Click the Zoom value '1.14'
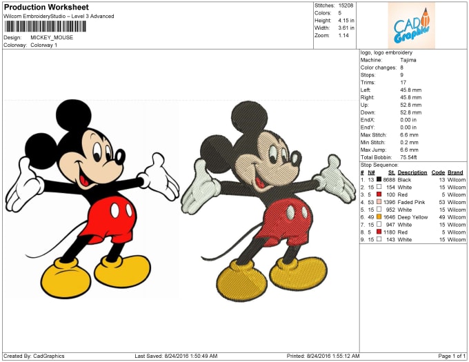 click(343, 35)
